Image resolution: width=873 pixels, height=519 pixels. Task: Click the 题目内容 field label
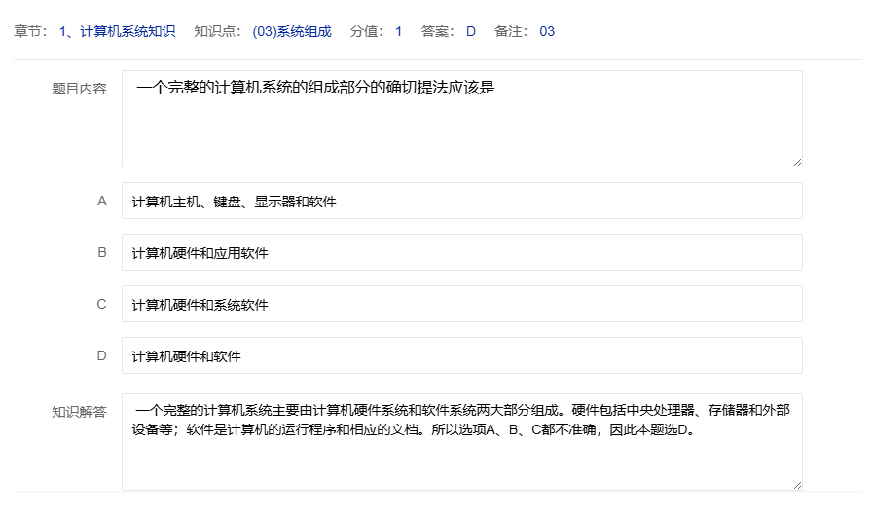click(79, 89)
